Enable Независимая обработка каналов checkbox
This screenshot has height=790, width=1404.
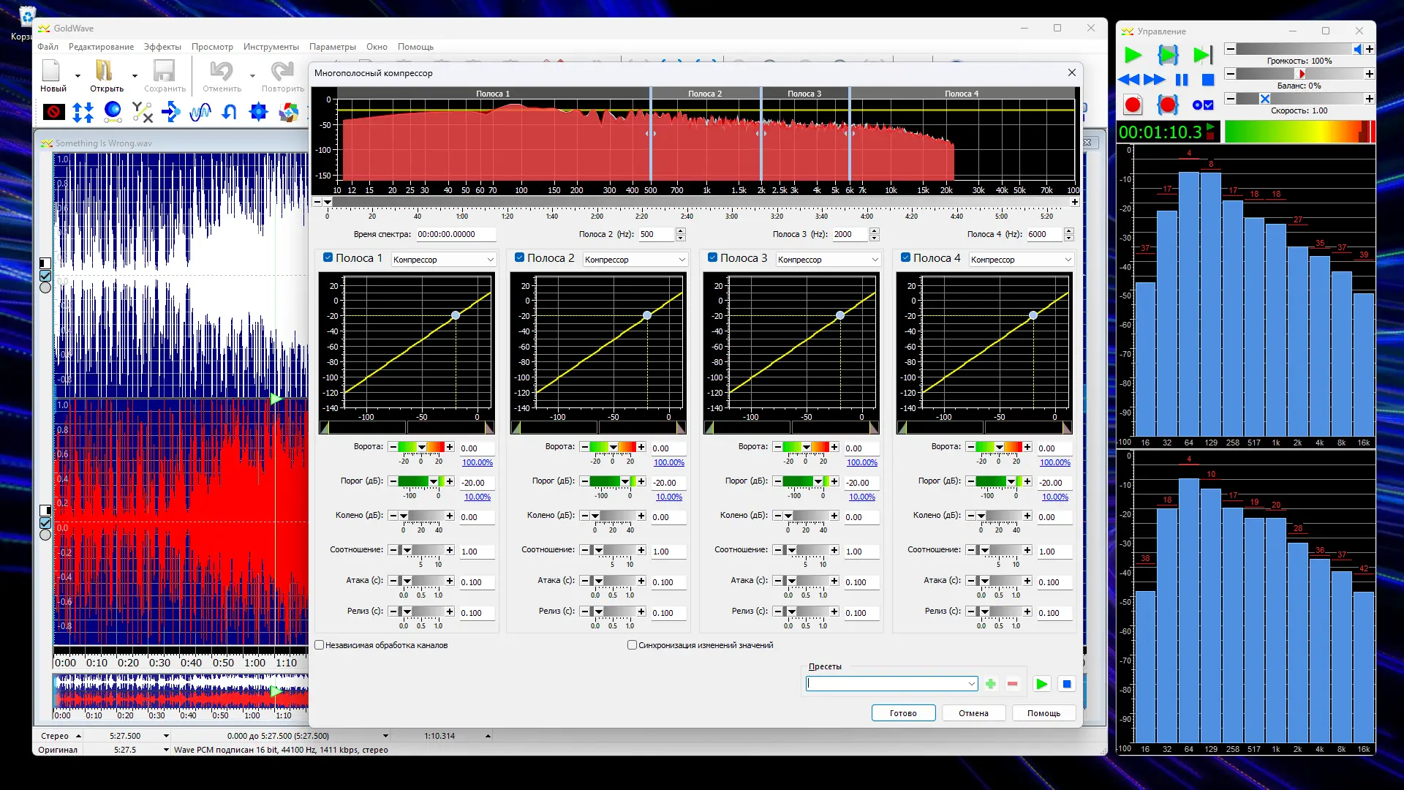coord(320,645)
